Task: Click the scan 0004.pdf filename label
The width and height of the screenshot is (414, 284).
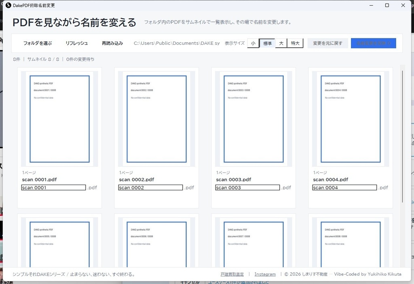Action: point(331,179)
